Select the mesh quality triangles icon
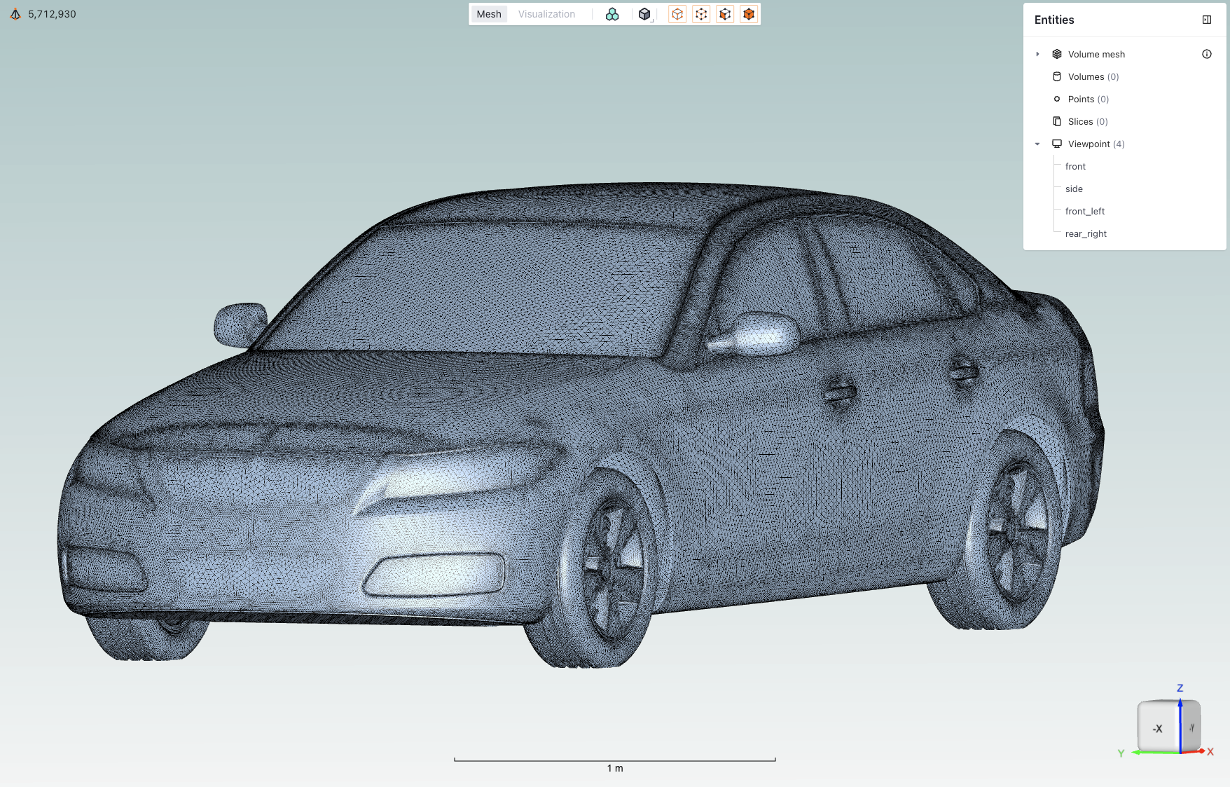The image size is (1230, 787). click(x=612, y=14)
